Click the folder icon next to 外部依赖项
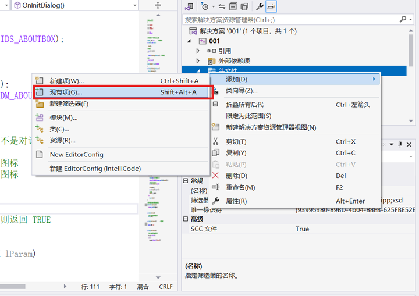This screenshot has height=296, width=419. click(x=212, y=61)
